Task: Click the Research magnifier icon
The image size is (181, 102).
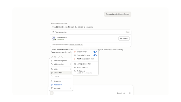Action: click(52, 81)
